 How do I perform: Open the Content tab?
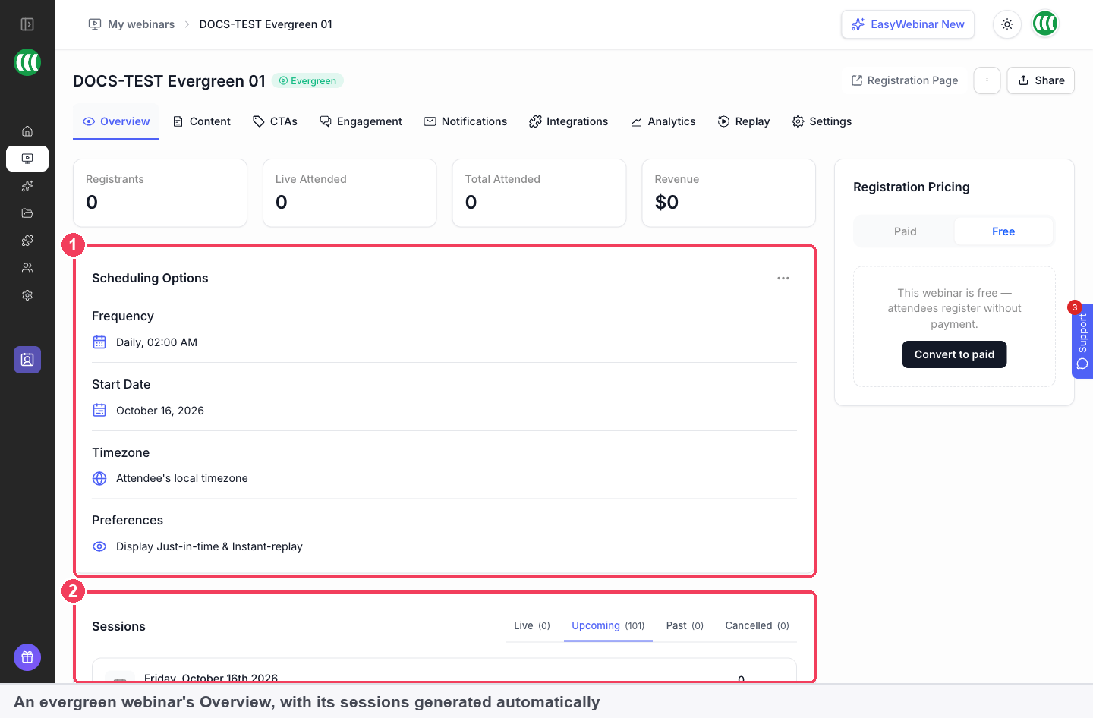click(202, 121)
